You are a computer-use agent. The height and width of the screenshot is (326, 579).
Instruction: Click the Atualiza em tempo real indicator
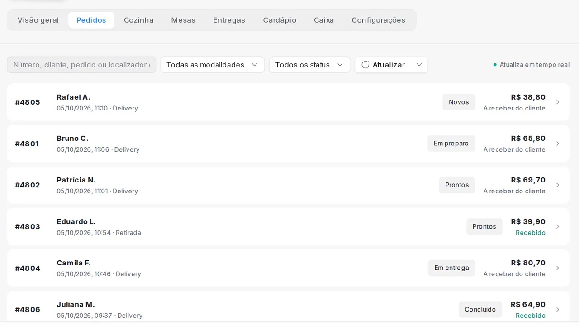pos(531,65)
